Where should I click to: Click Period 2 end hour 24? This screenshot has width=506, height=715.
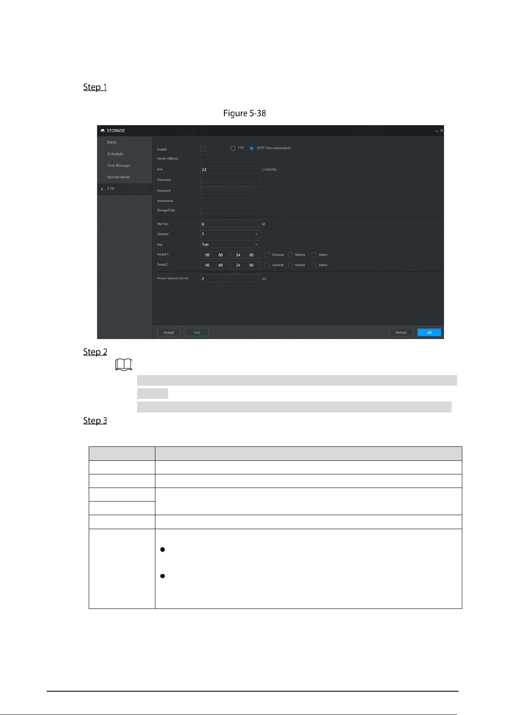tap(238, 265)
